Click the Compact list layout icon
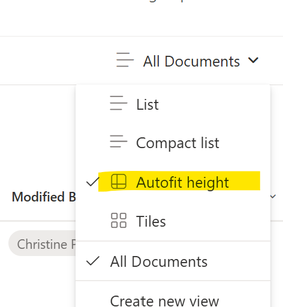This screenshot has width=283, height=307. pyautogui.click(x=119, y=142)
